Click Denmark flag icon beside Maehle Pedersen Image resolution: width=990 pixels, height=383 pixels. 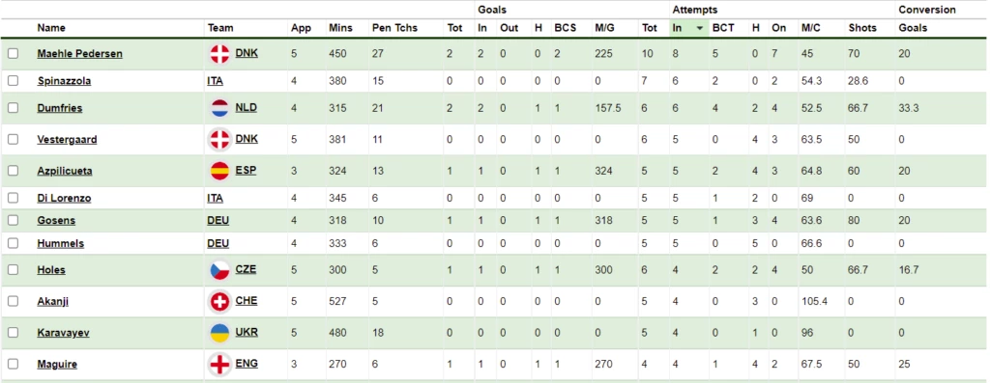tap(219, 54)
